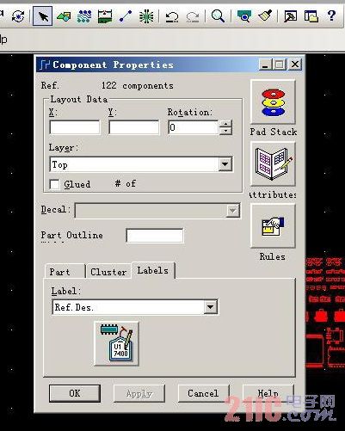Expand the Label dropdown showing Ref. Des.
The height and width of the screenshot is (431, 345).
(210, 307)
